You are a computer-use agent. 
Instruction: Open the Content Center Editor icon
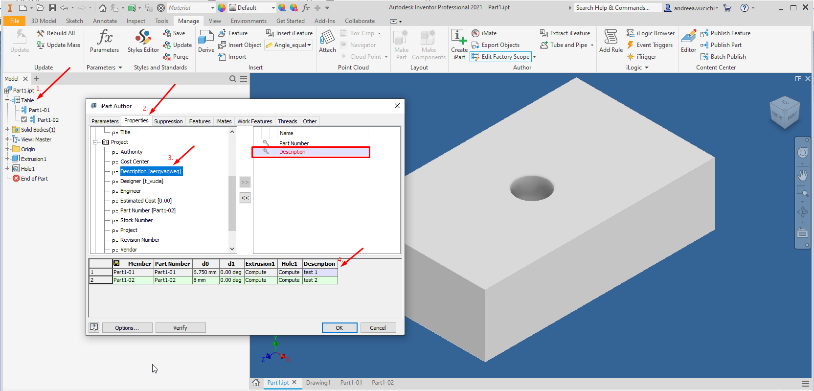[x=688, y=41]
